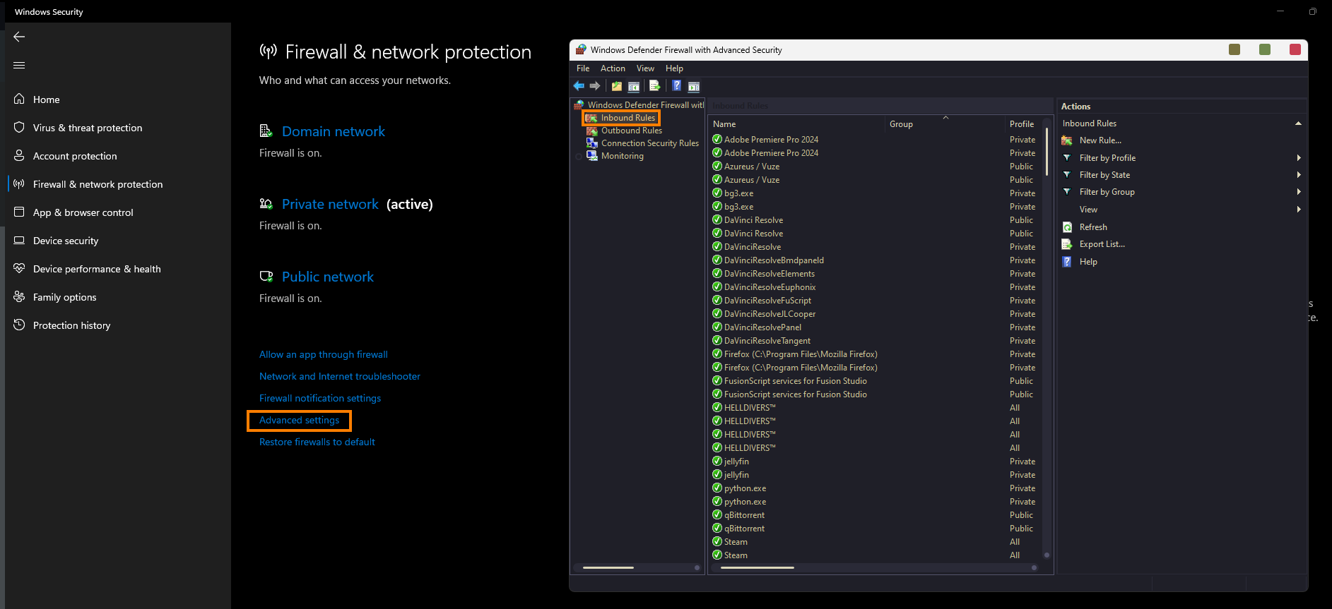Click the Home icon in the sidebar

point(19,99)
